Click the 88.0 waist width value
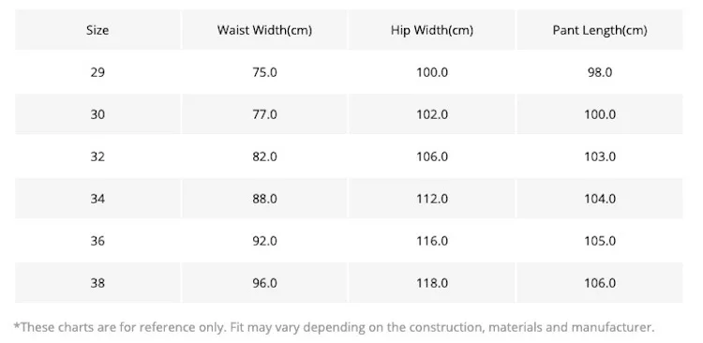Screen dimensions: 703x343 (x=264, y=199)
